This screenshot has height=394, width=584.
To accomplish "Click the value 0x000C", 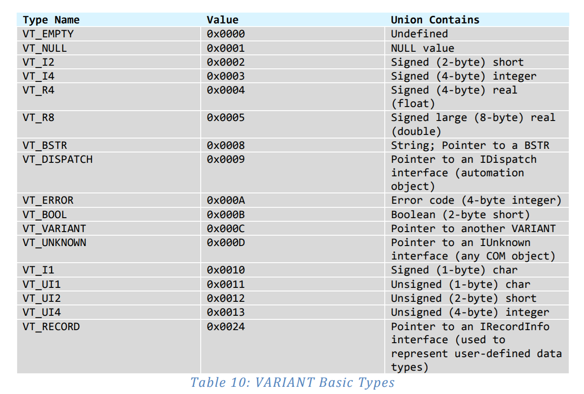I will point(226,228).
